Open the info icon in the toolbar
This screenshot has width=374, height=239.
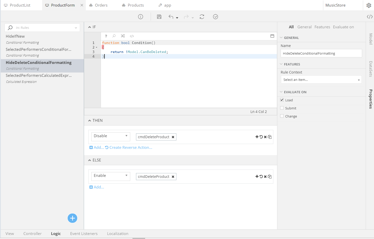141,17
